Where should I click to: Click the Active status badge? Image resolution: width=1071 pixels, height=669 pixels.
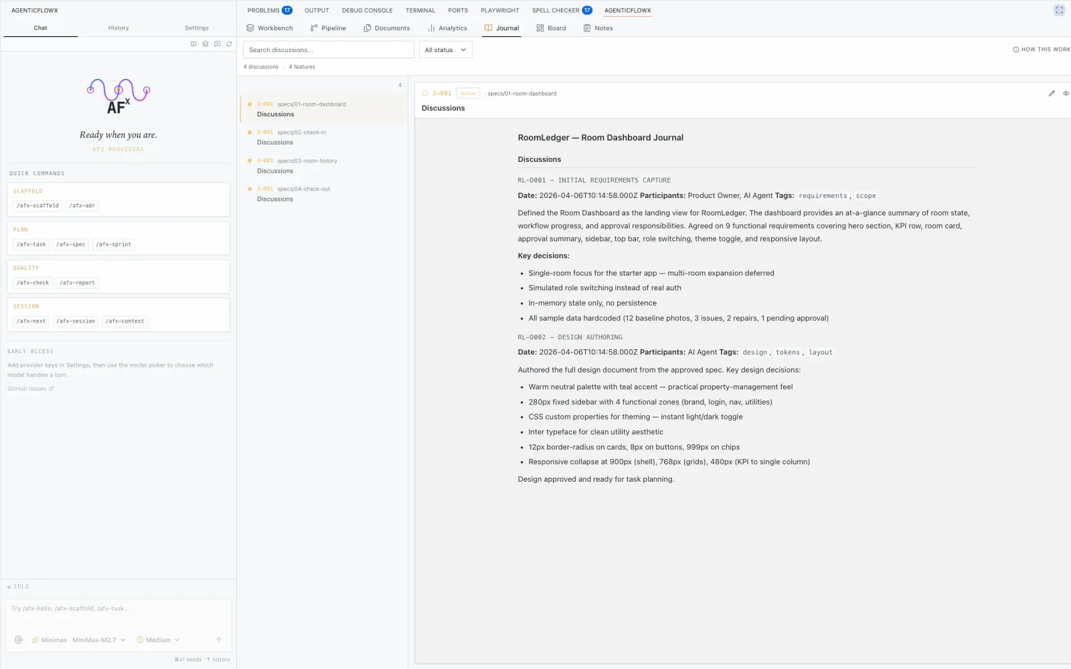[x=468, y=94]
